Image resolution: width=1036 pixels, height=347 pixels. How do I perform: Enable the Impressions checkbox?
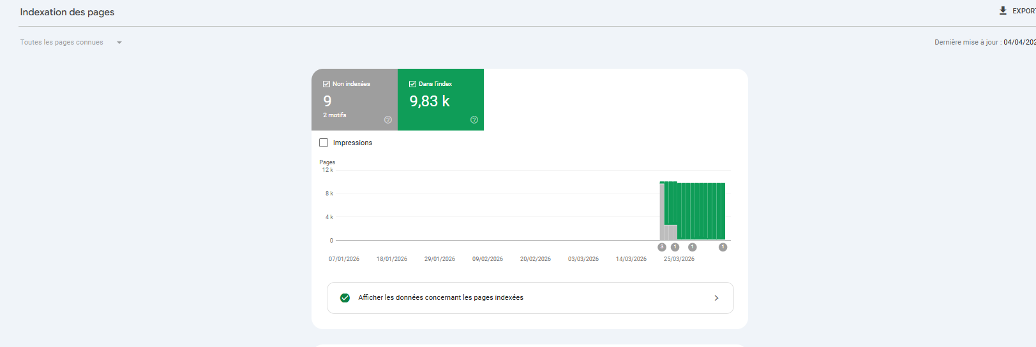click(324, 143)
